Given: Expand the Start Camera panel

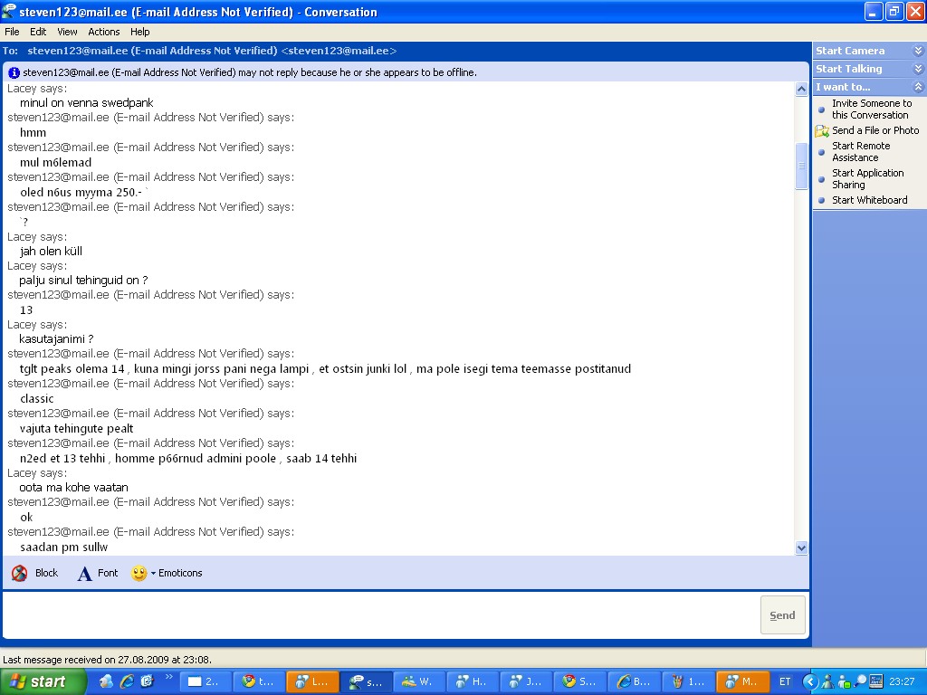Looking at the screenshot, I should click(x=918, y=51).
